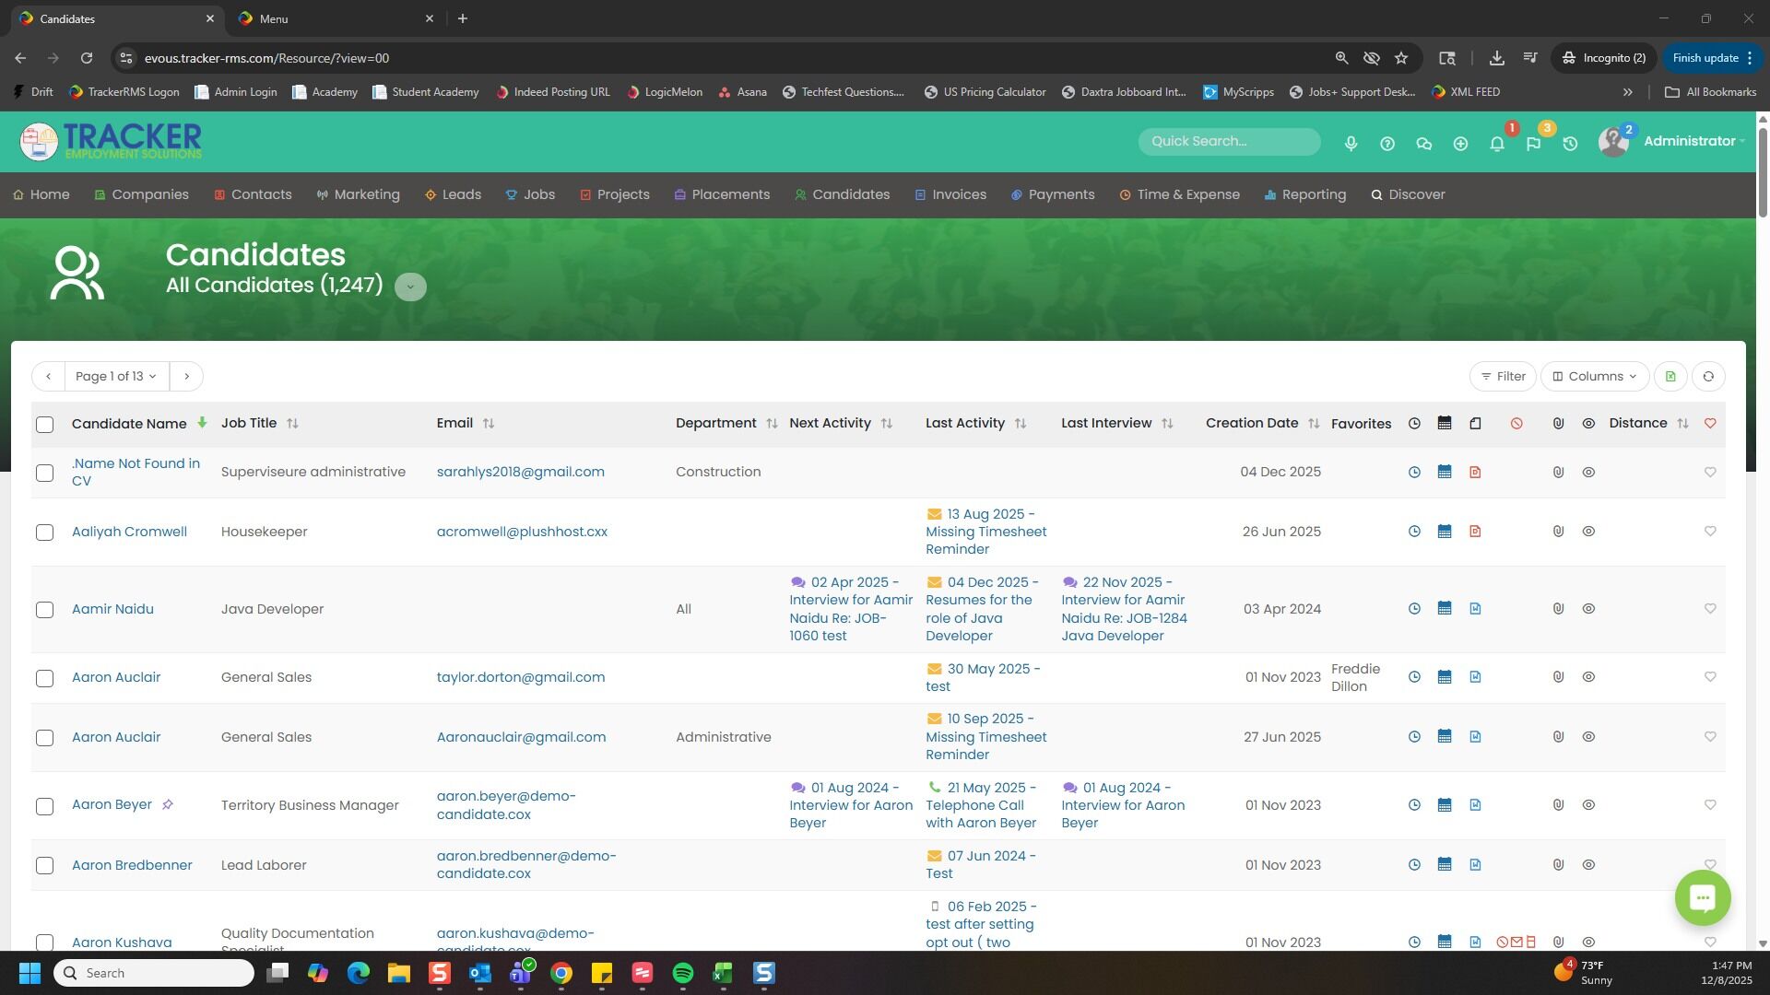Click the flag icon with badge 3
The width and height of the screenshot is (1770, 995).
click(x=1533, y=144)
